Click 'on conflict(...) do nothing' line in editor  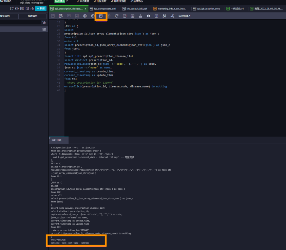(115, 86)
